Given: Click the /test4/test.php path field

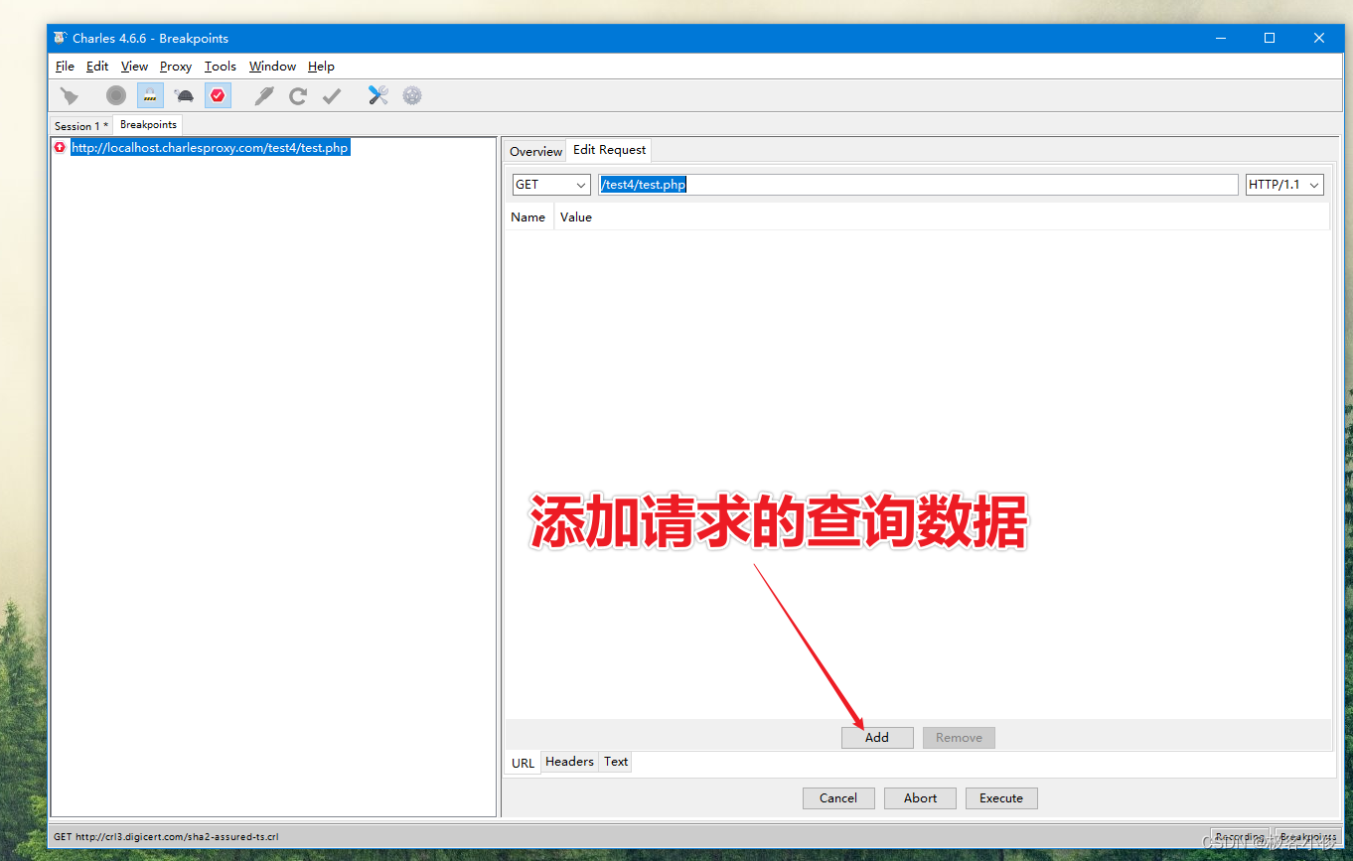Looking at the screenshot, I should [x=919, y=185].
